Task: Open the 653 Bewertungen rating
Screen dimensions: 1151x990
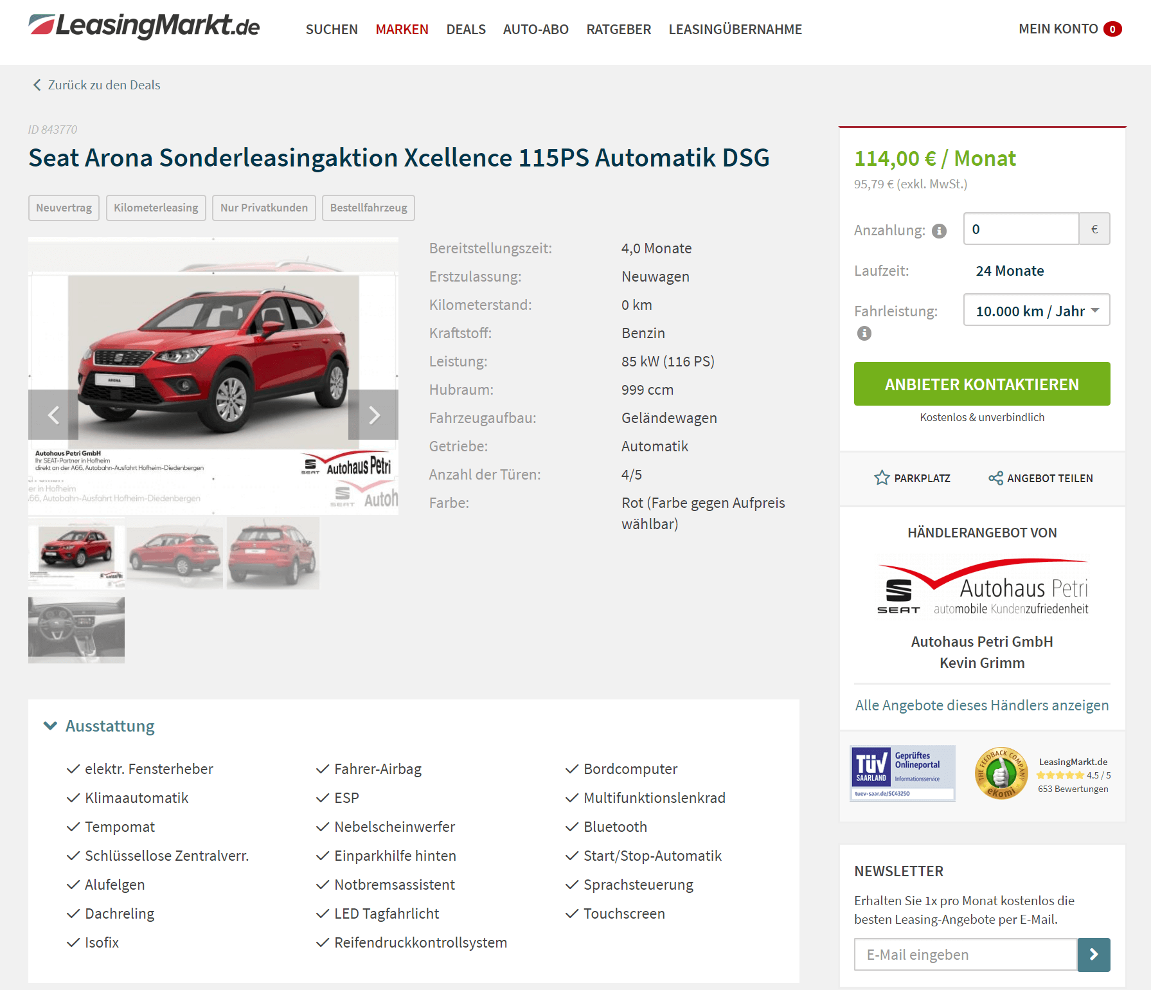Action: (1073, 789)
